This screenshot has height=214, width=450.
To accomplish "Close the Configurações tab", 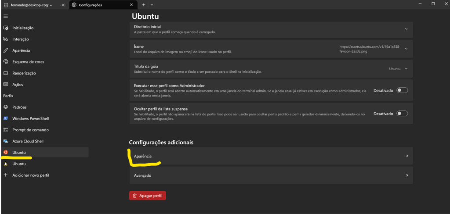I will click(131, 5).
